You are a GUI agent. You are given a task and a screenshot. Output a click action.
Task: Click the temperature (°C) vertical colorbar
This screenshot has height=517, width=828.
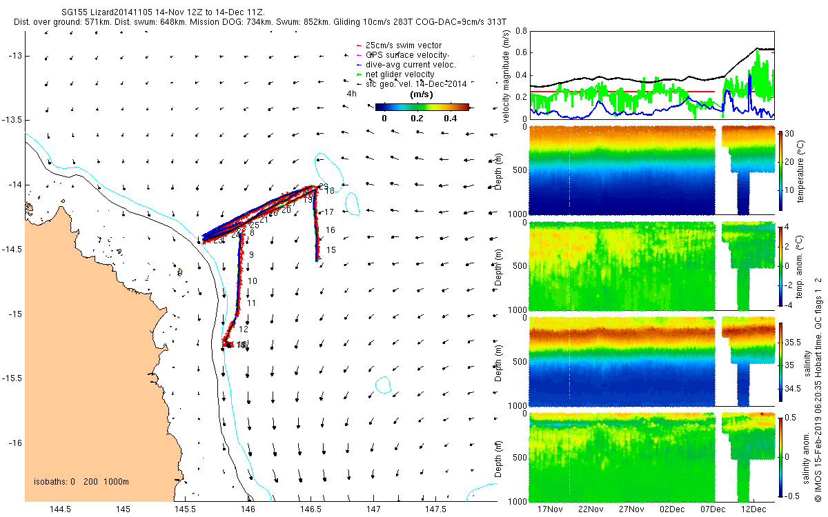780,170
